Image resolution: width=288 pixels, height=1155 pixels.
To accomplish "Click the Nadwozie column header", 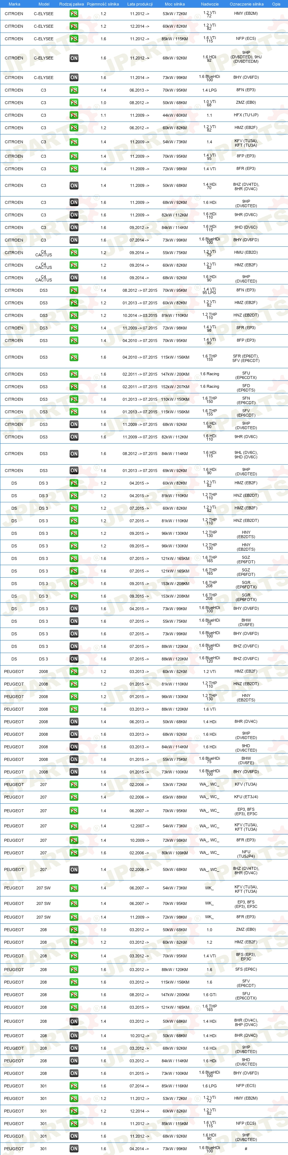I will (x=210, y=4).
